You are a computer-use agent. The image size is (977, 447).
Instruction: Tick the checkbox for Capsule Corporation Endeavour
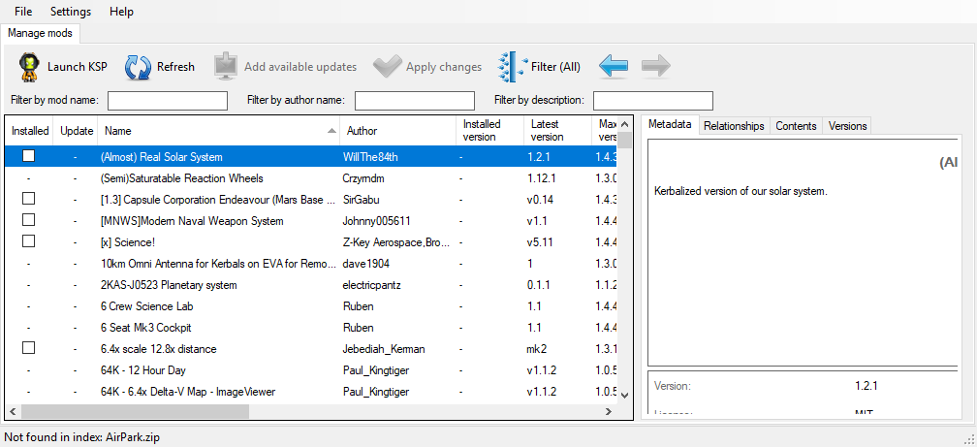(29, 199)
